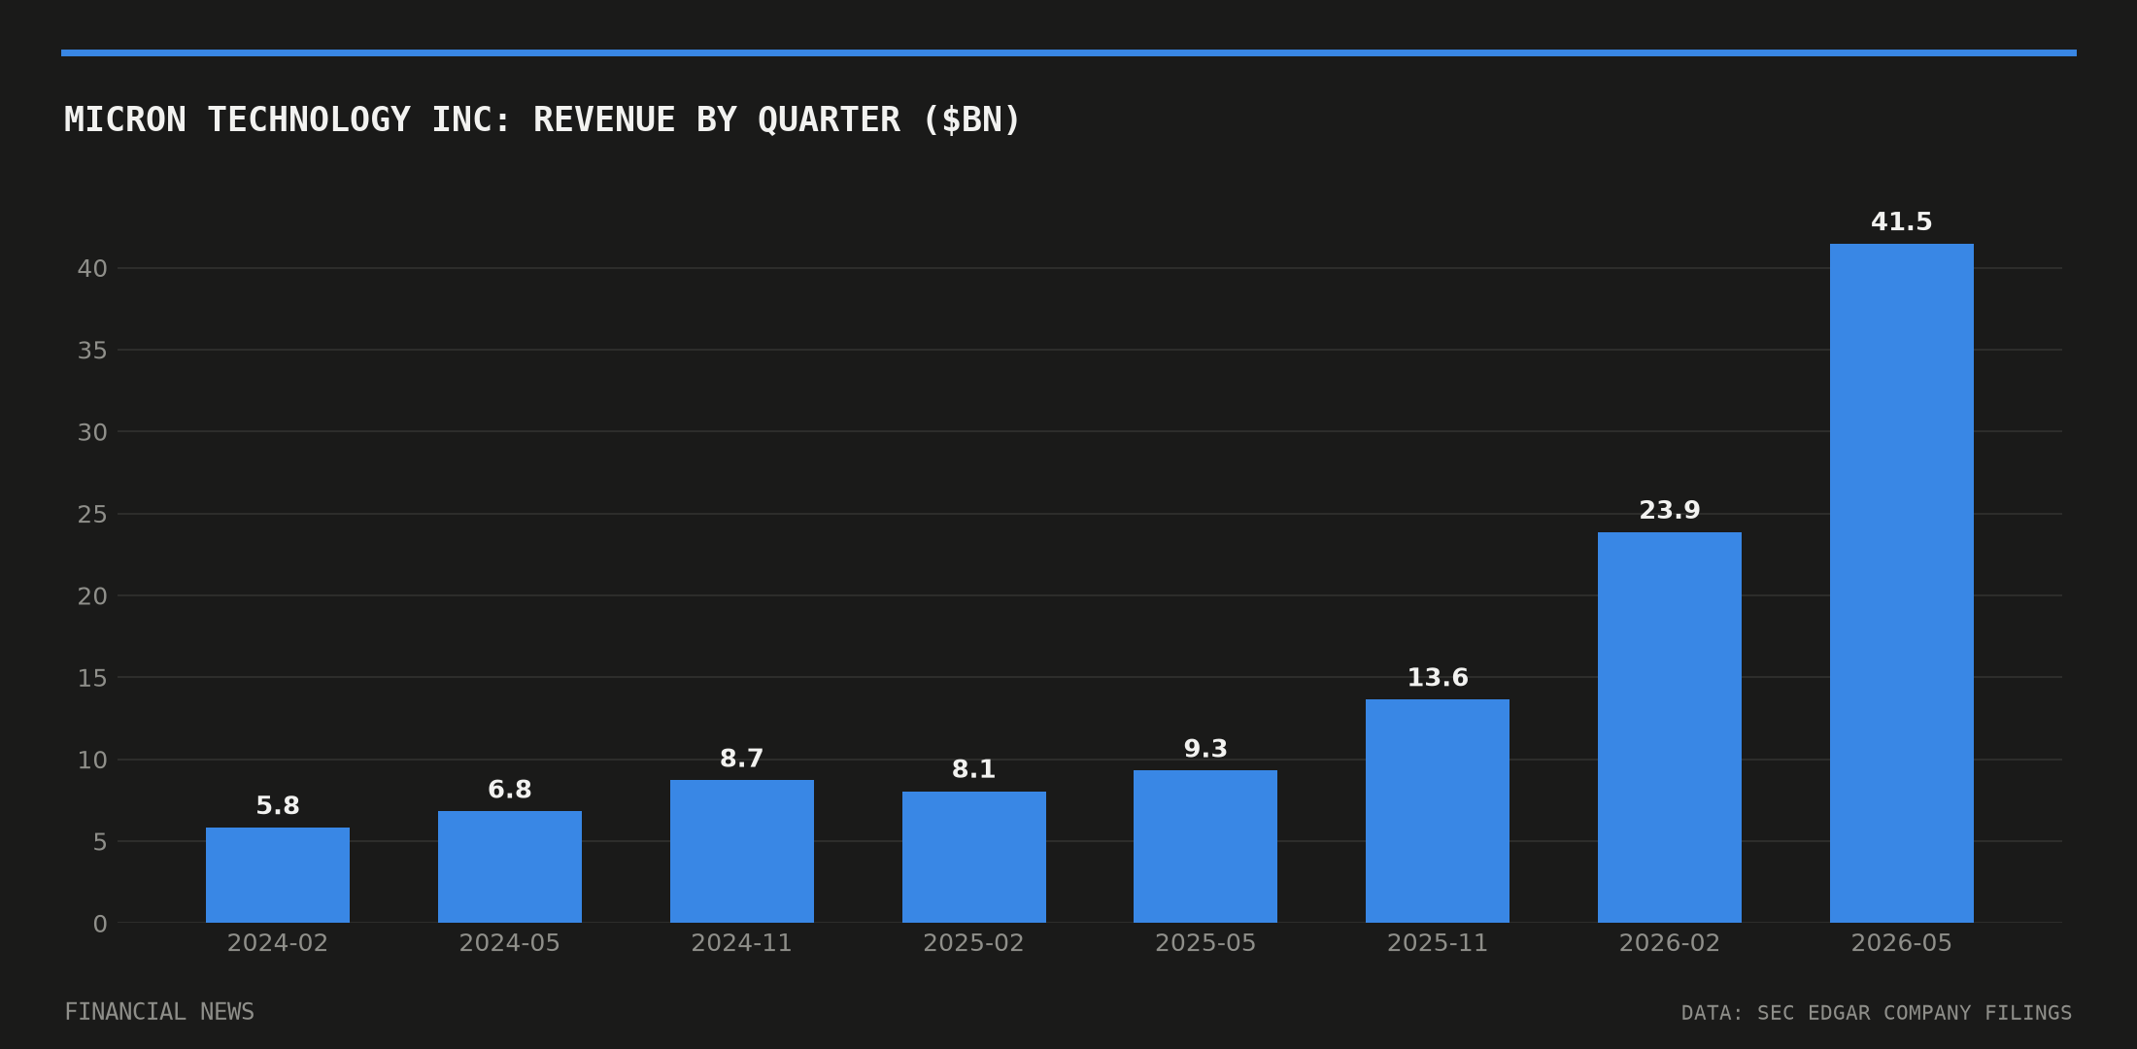This screenshot has width=2137, height=1049.
Task: Click the 8.1 value label
Action: [974, 769]
